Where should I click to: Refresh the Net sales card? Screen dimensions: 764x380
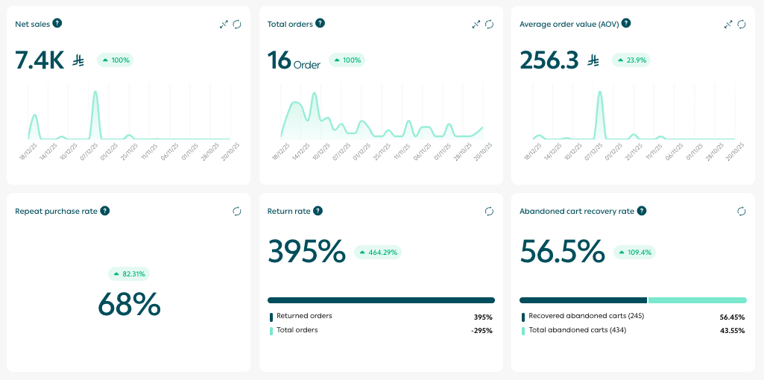click(x=237, y=24)
